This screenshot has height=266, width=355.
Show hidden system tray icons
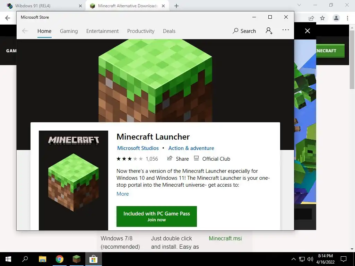tap(293, 259)
